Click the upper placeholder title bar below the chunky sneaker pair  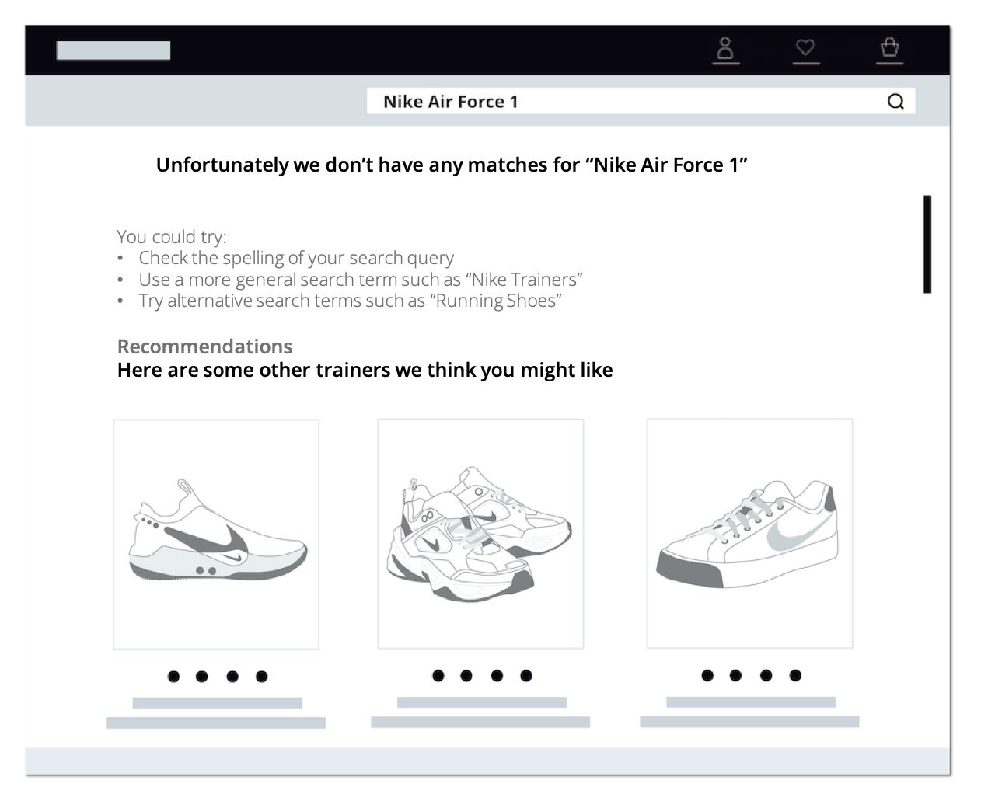482,702
